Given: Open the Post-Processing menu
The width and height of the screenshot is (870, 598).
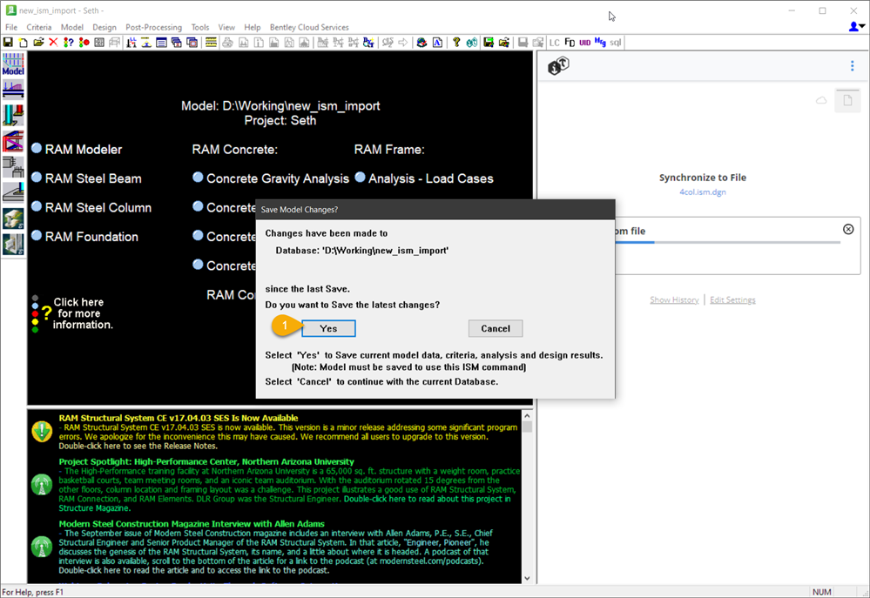Looking at the screenshot, I should tap(153, 27).
